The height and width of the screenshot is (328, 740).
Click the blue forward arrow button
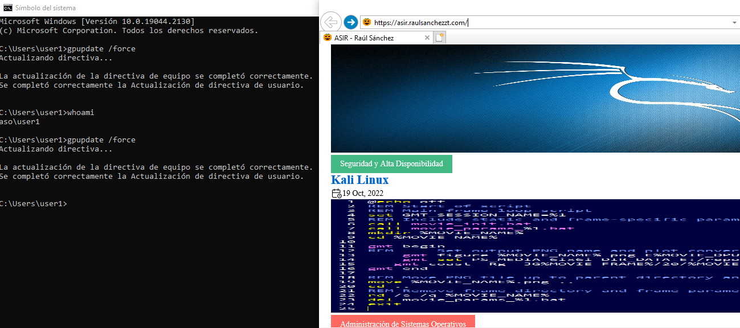351,22
